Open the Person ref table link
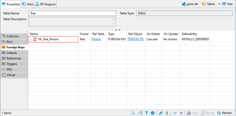This screenshot has height=116, width=236. click(x=96, y=39)
